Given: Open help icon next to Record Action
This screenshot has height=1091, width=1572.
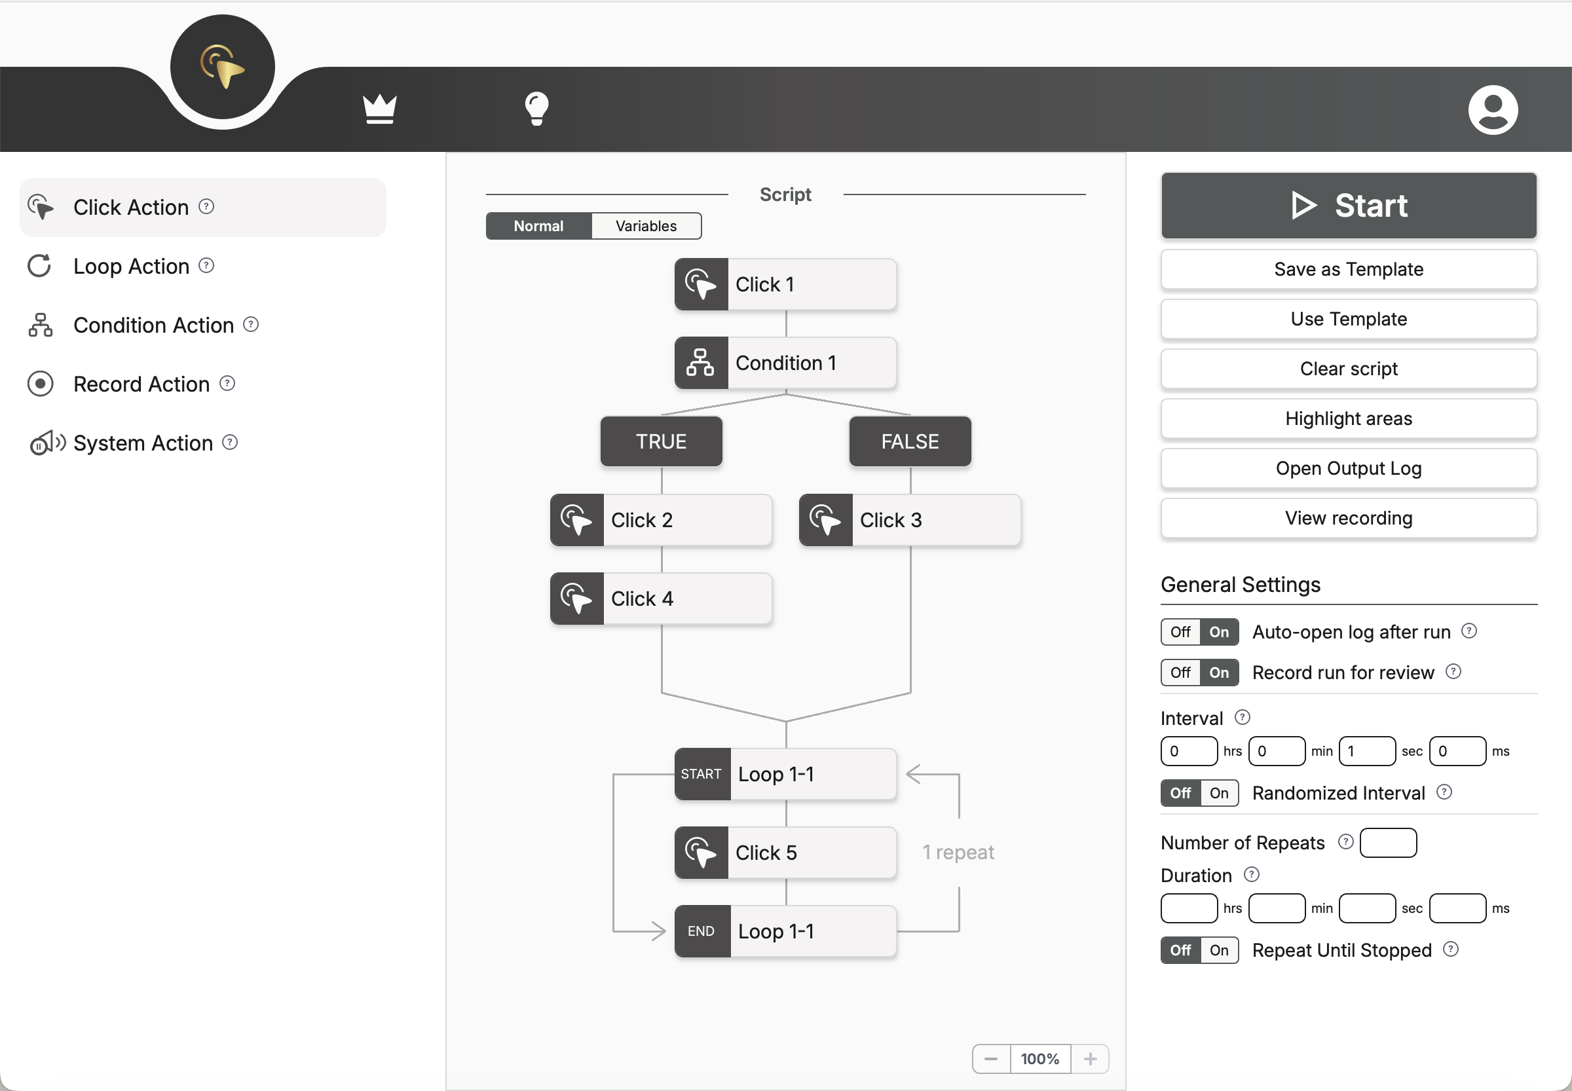Looking at the screenshot, I should pos(228,384).
